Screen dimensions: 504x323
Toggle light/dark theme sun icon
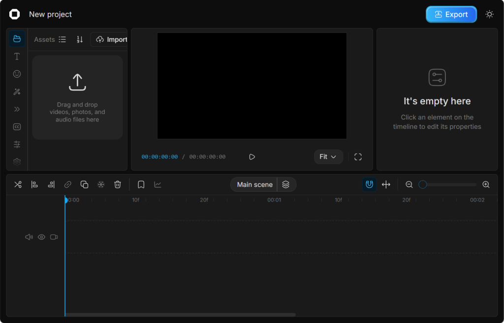489,14
